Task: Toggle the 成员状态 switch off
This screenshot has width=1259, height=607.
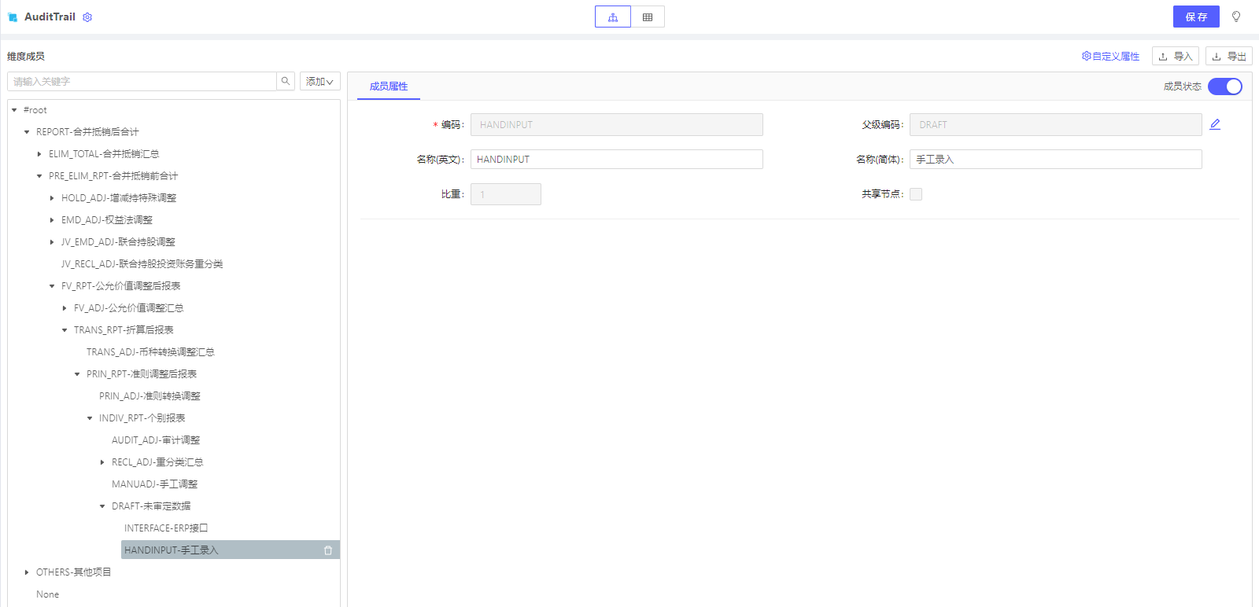Action: point(1224,86)
